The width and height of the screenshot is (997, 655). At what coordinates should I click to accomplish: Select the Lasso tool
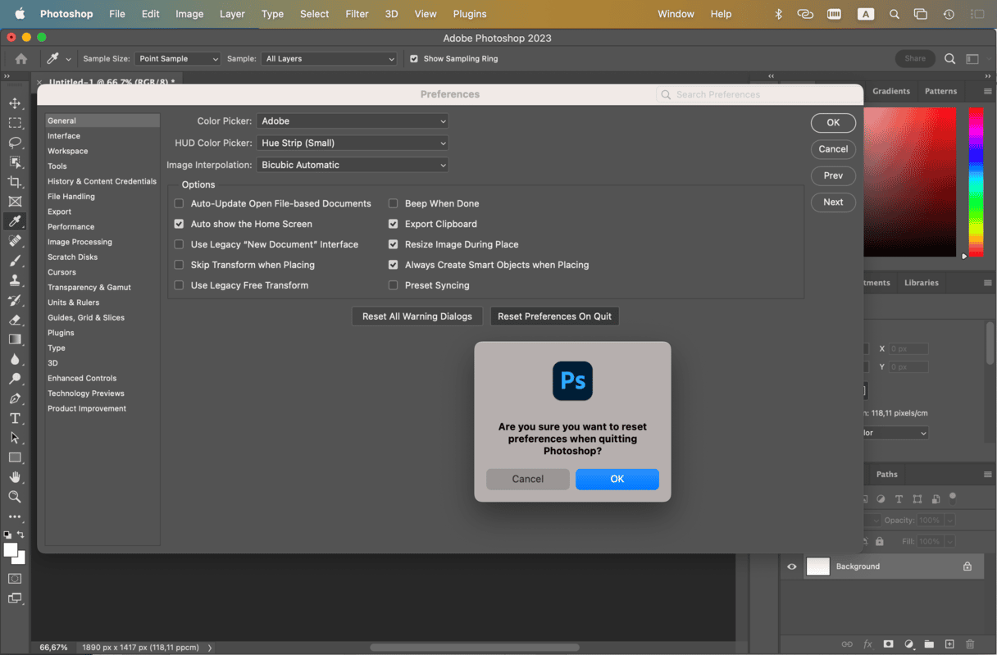[15, 143]
